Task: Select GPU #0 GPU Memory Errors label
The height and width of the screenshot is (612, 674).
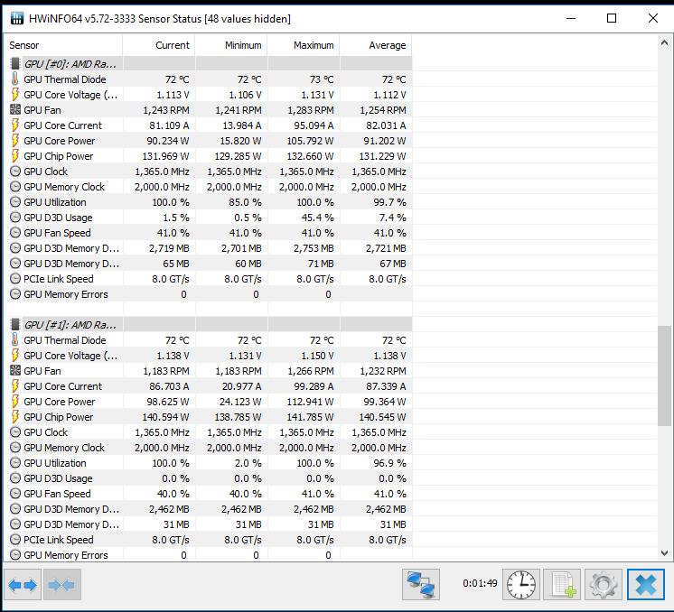Action: (66, 294)
